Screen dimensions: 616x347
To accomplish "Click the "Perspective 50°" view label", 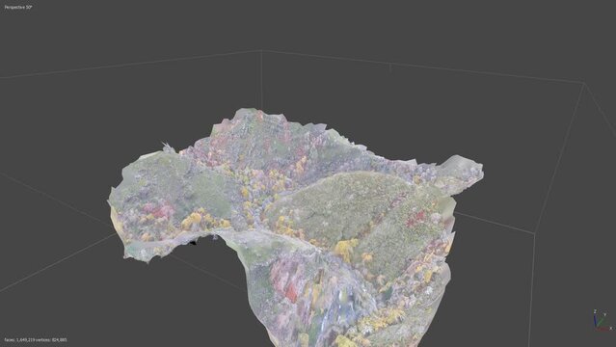I will (18, 7).
